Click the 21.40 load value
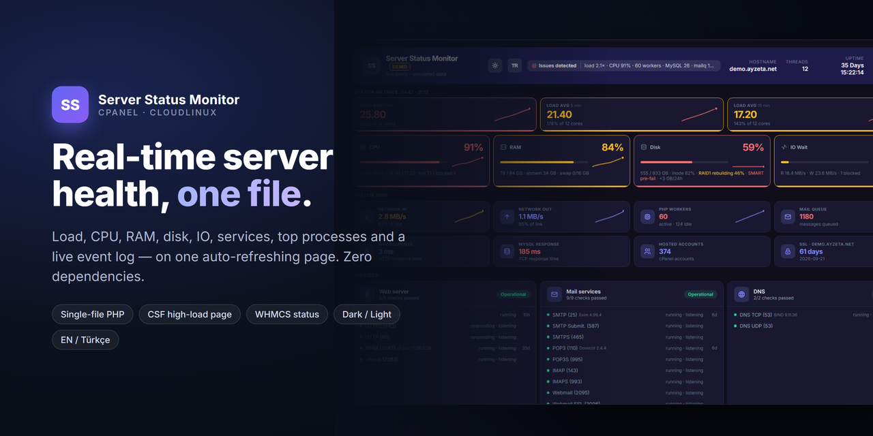 [559, 115]
